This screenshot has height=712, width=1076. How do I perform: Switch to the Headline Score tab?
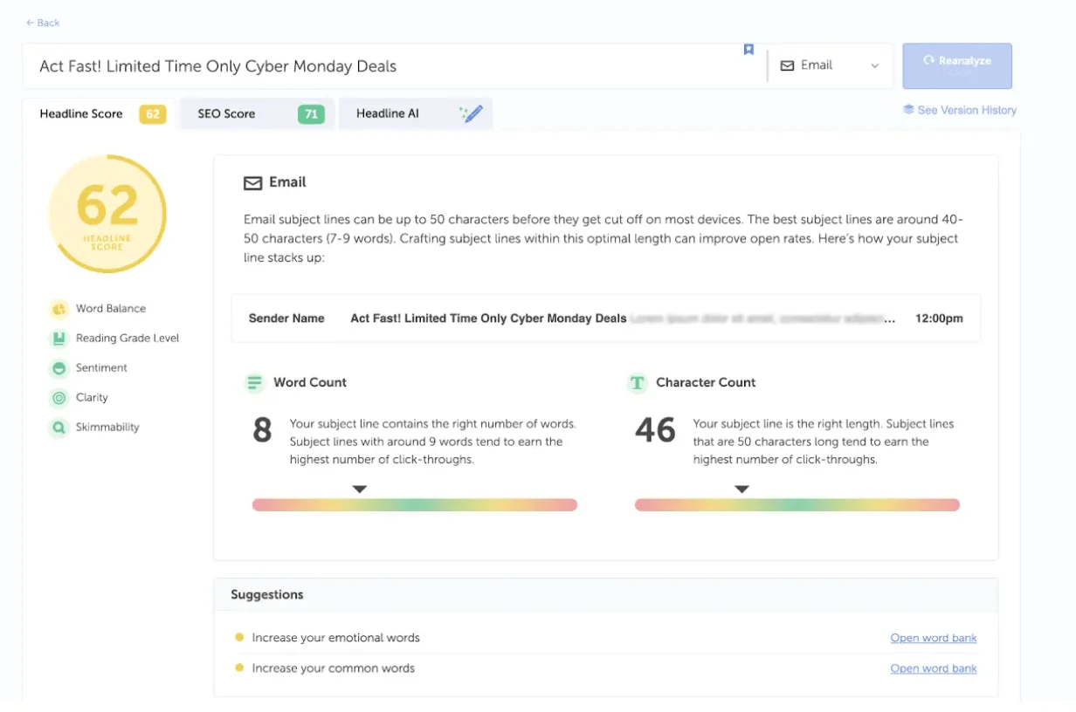pyautogui.click(x=99, y=113)
